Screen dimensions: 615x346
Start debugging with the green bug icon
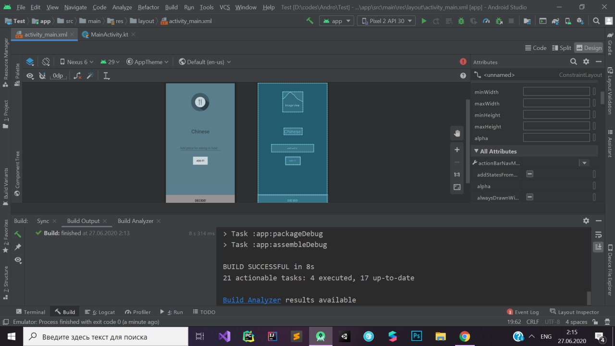pos(461,21)
